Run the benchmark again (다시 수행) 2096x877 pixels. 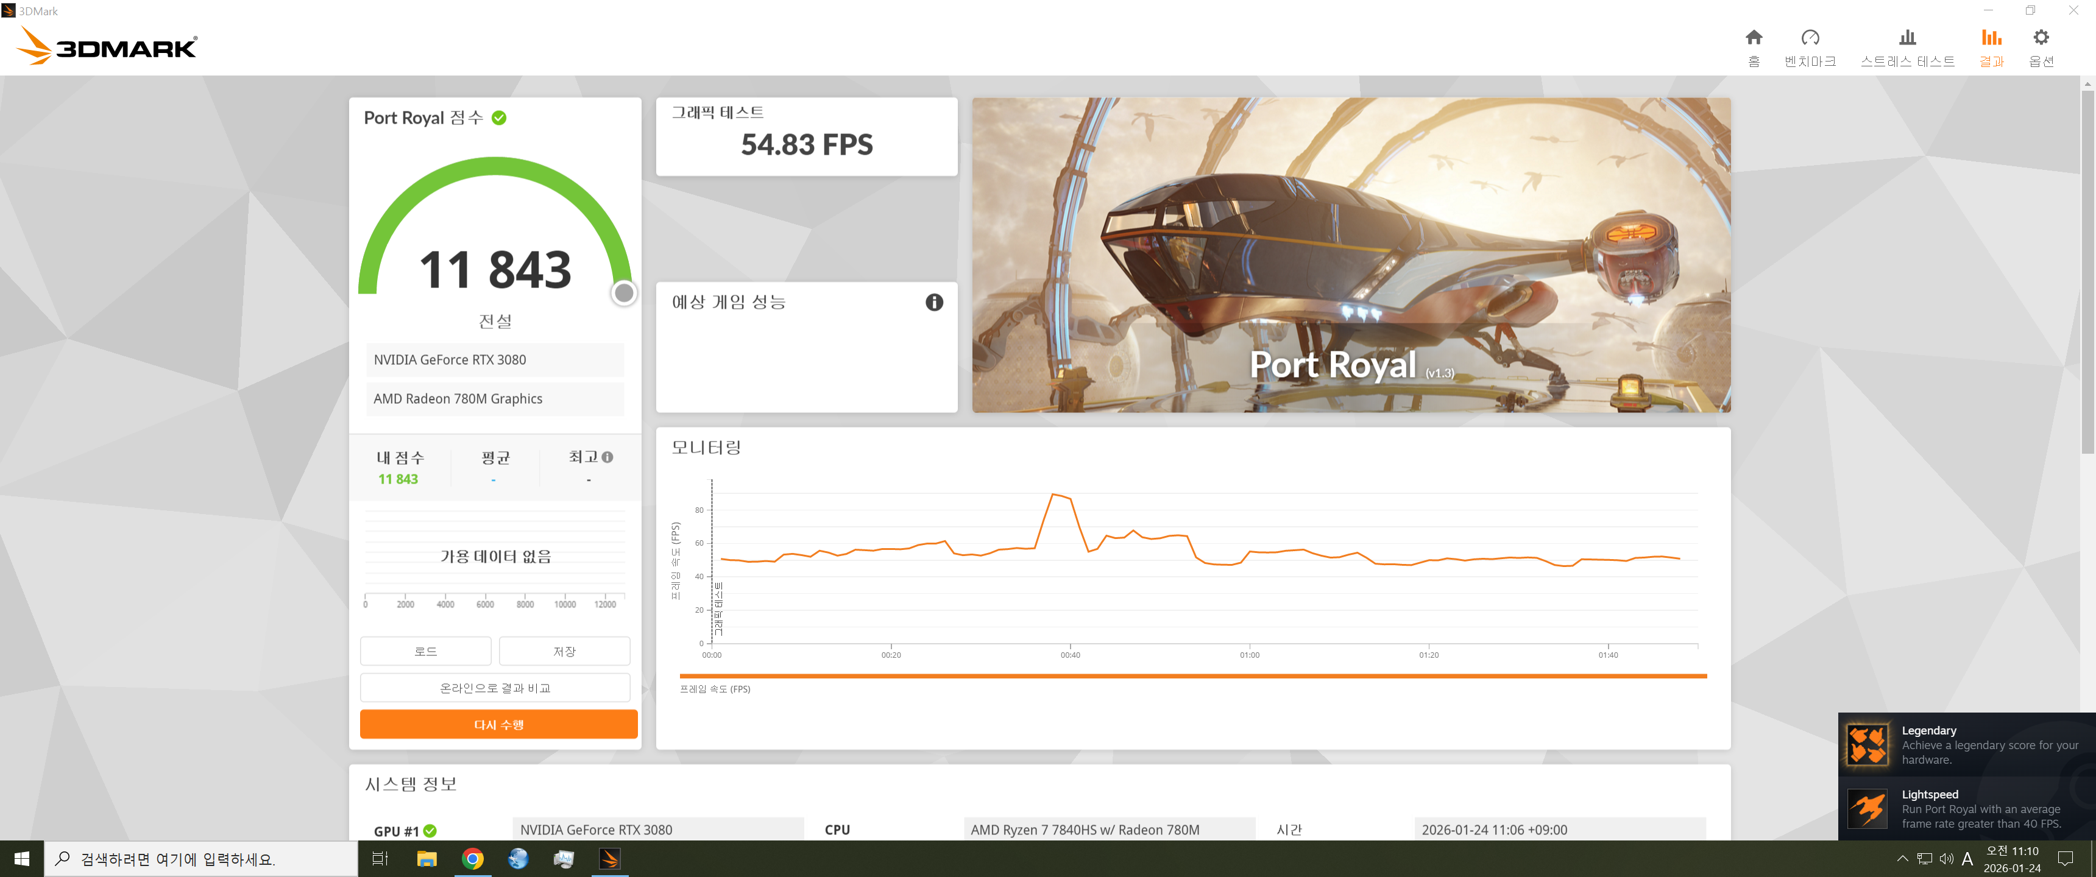click(x=498, y=724)
